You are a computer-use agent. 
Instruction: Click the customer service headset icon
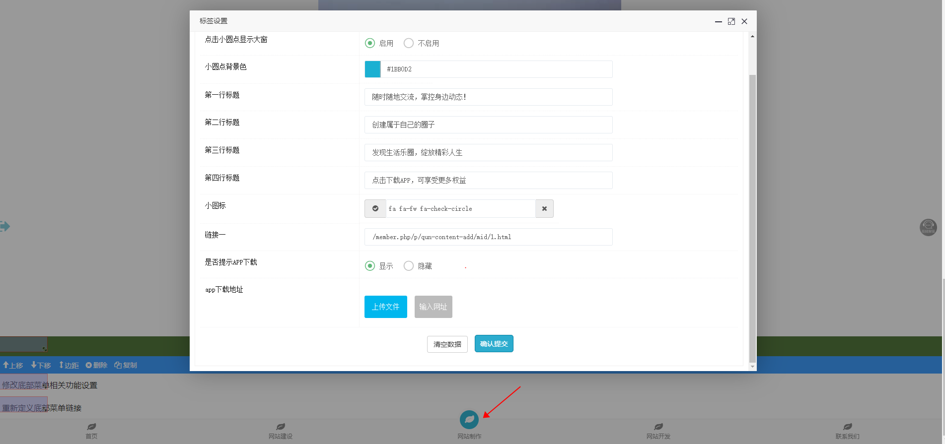pyautogui.click(x=928, y=227)
